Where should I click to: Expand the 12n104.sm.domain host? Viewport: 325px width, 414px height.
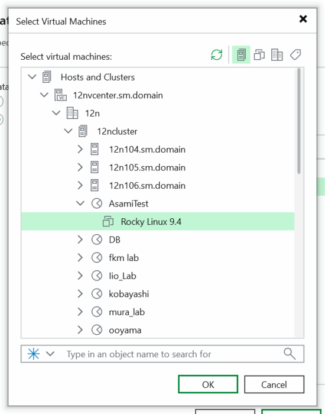tap(80, 149)
